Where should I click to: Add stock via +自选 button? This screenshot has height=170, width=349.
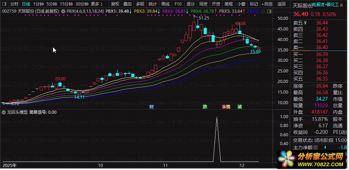pos(267,4)
